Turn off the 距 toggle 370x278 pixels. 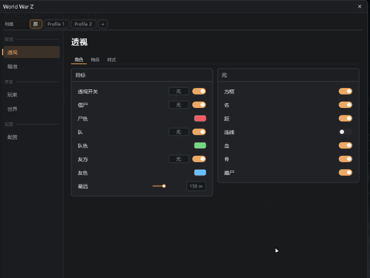click(345, 119)
